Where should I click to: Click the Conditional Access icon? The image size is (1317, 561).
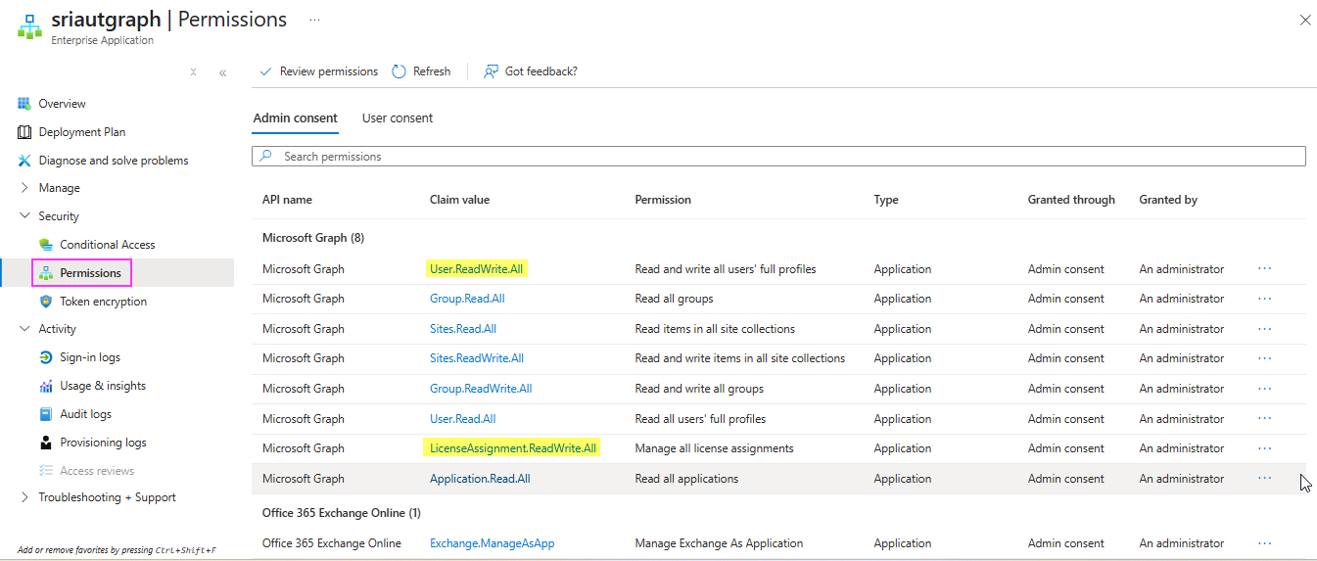point(46,245)
